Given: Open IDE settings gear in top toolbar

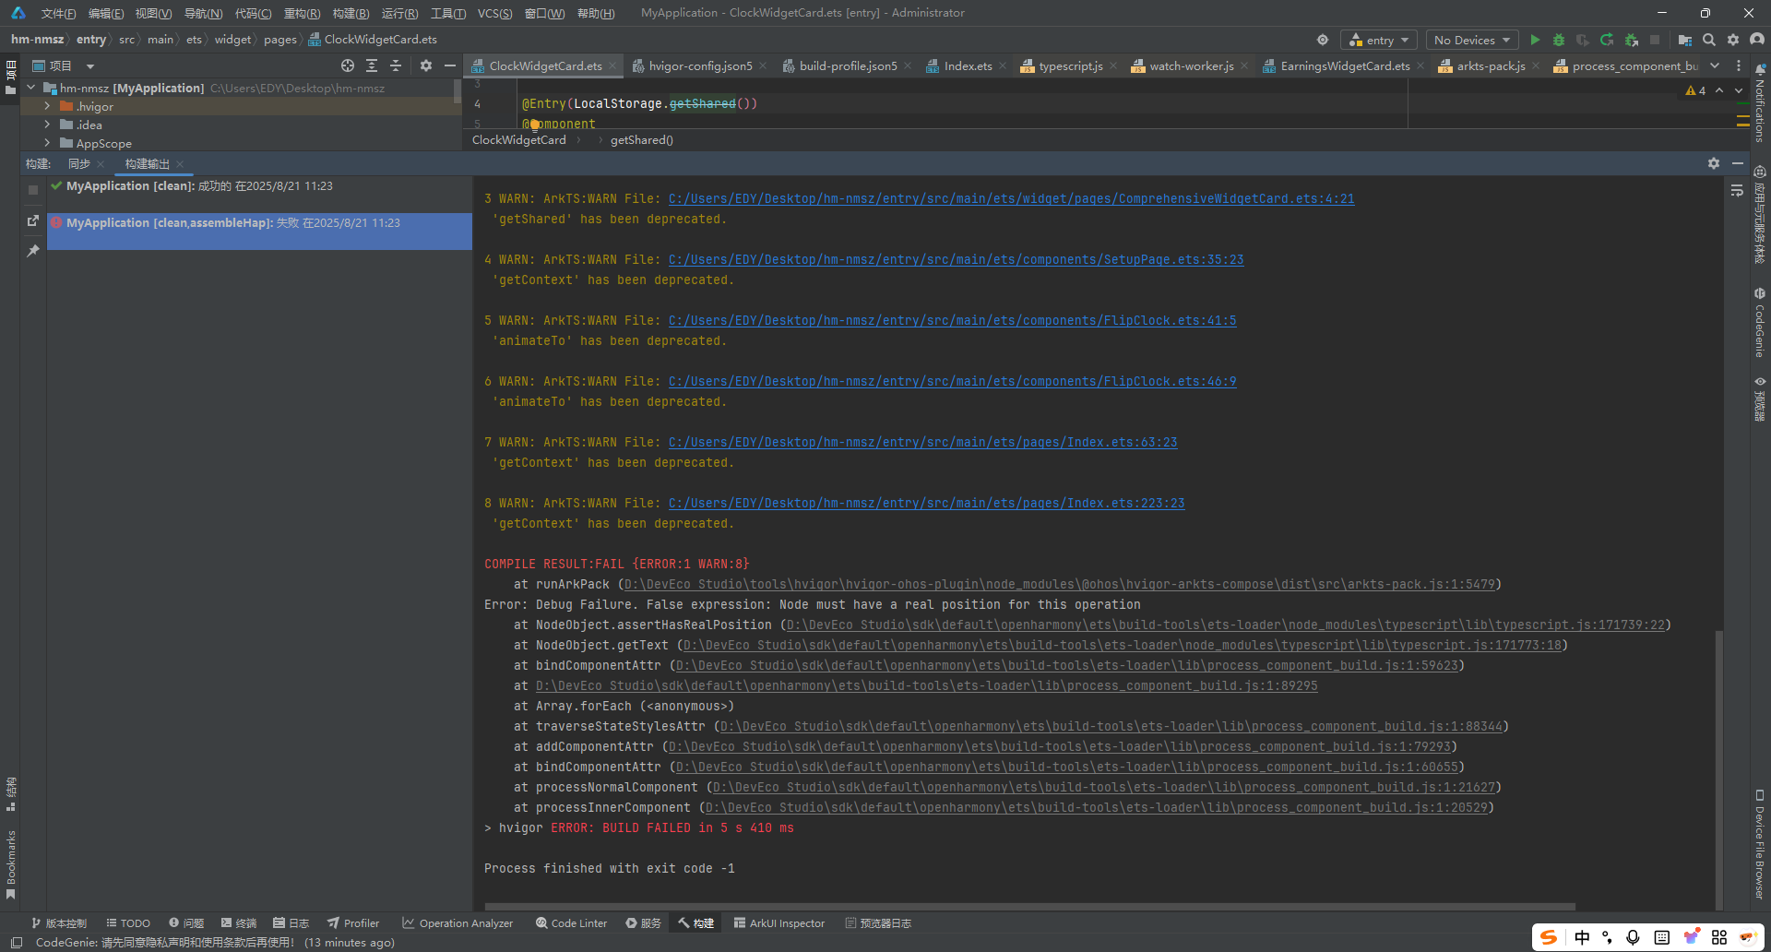Looking at the screenshot, I should point(1733,40).
